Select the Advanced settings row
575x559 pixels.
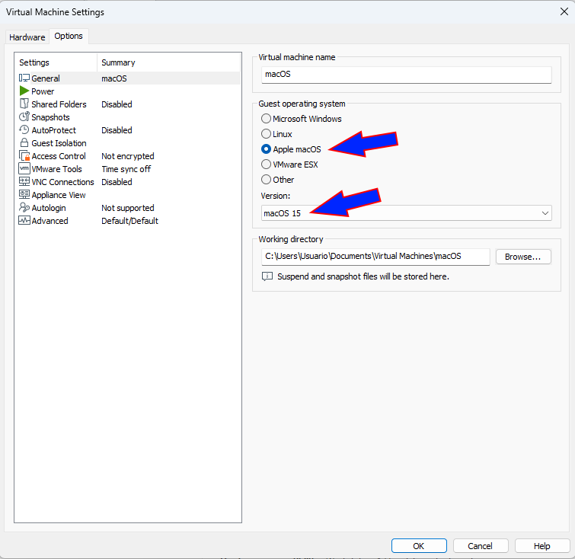tap(50, 221)
